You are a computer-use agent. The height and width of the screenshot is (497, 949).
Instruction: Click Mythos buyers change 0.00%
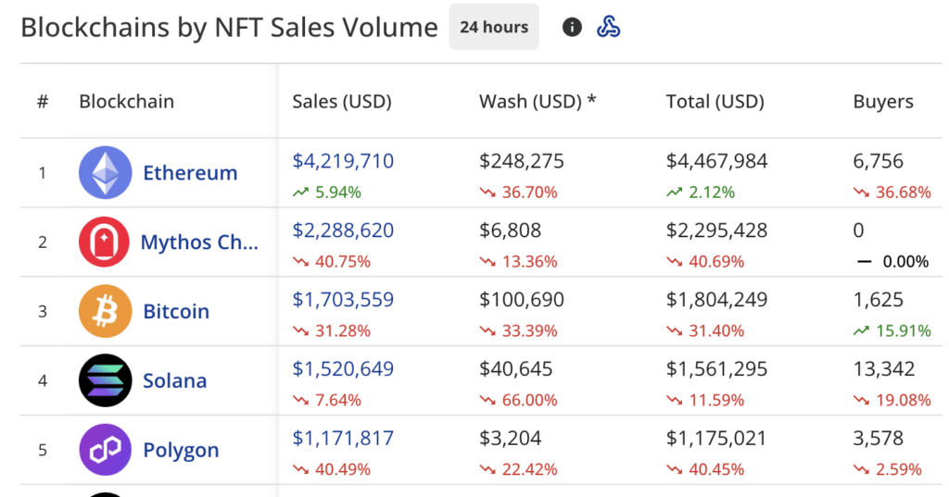coord(892,262)
